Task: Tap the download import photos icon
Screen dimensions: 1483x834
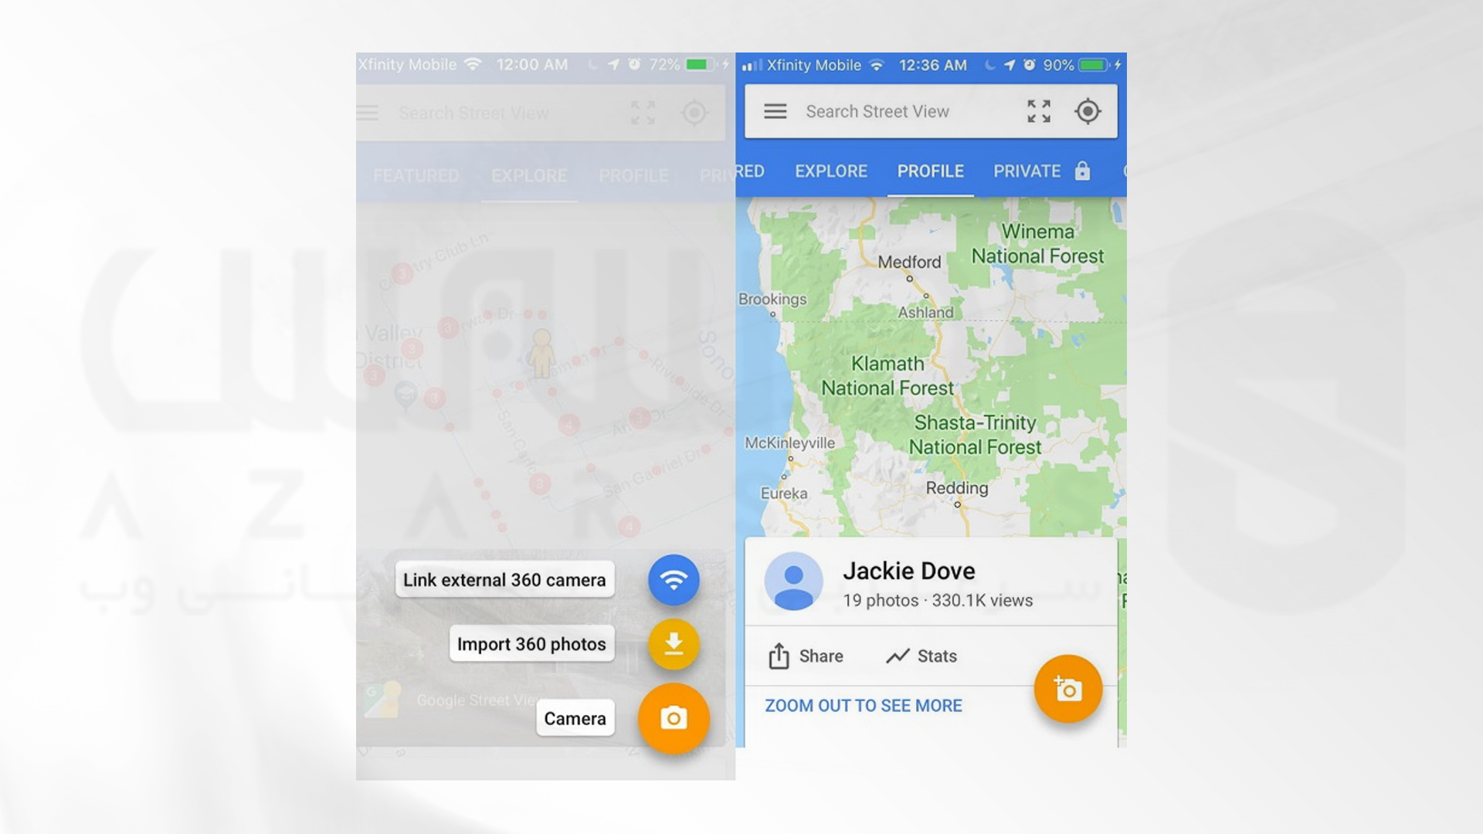Action: pos(672,642)
